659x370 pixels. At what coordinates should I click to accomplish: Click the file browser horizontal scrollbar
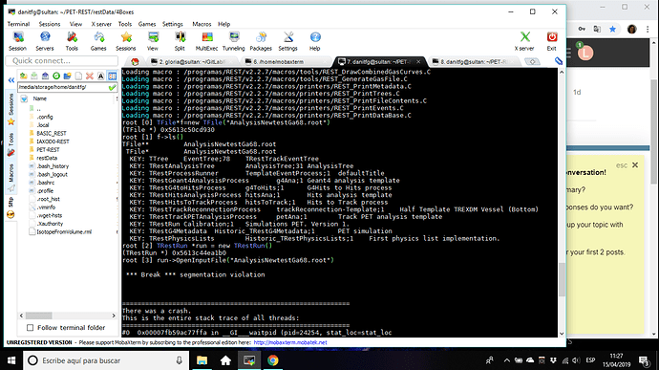point(67,316)
